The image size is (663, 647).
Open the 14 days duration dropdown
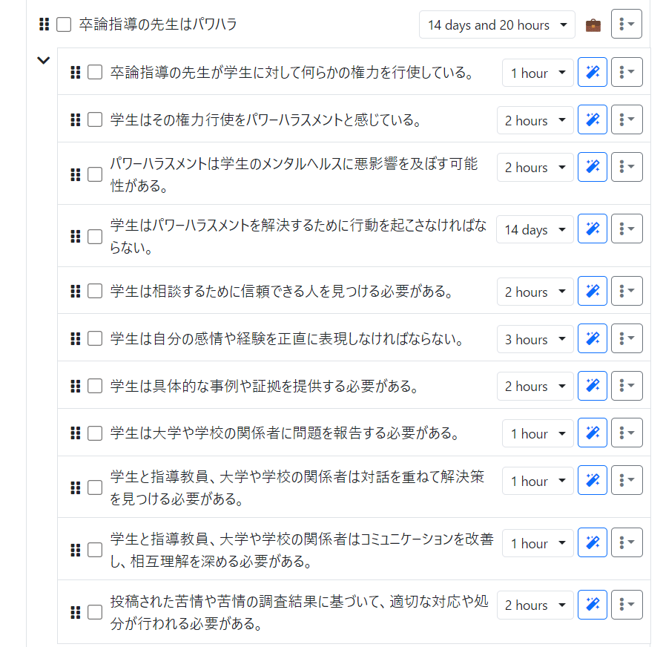pos(535,229)
